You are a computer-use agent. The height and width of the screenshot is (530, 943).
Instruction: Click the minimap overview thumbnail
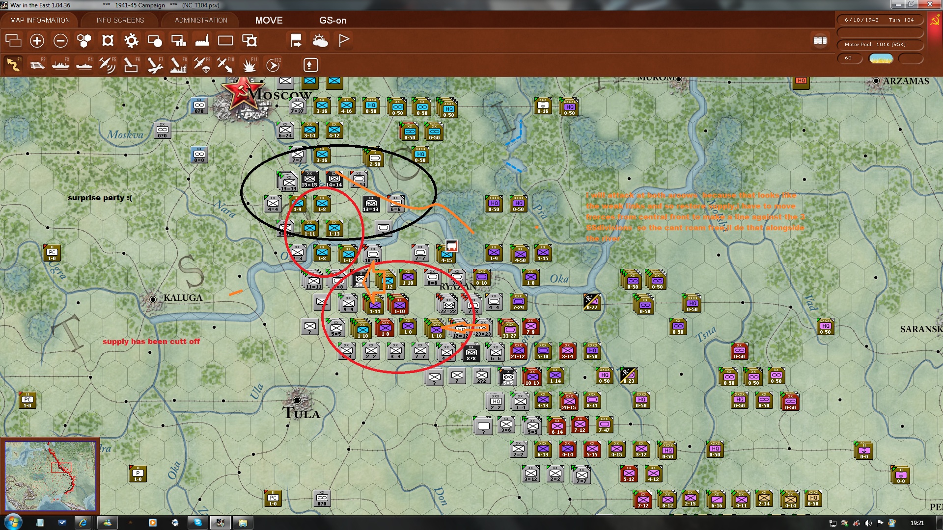coord(51,476)
